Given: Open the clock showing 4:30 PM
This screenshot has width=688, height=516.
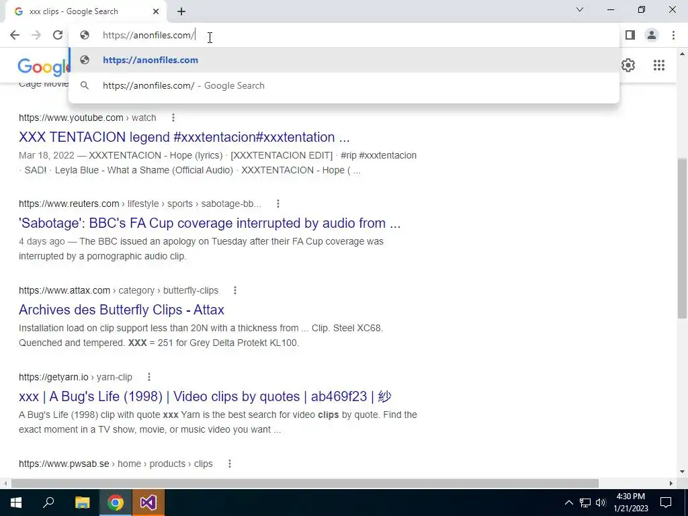Looking at the screenshot, I should click(x=630, y=503).
